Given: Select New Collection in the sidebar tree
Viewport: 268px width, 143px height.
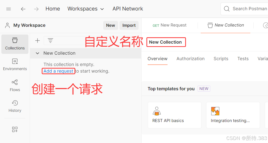Looking at the screenshot, I should pyautogui.click(x=86, y=53).
